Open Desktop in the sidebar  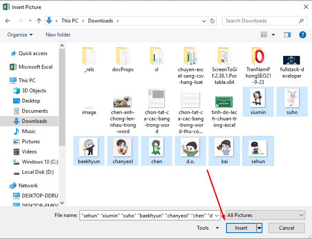27,101
